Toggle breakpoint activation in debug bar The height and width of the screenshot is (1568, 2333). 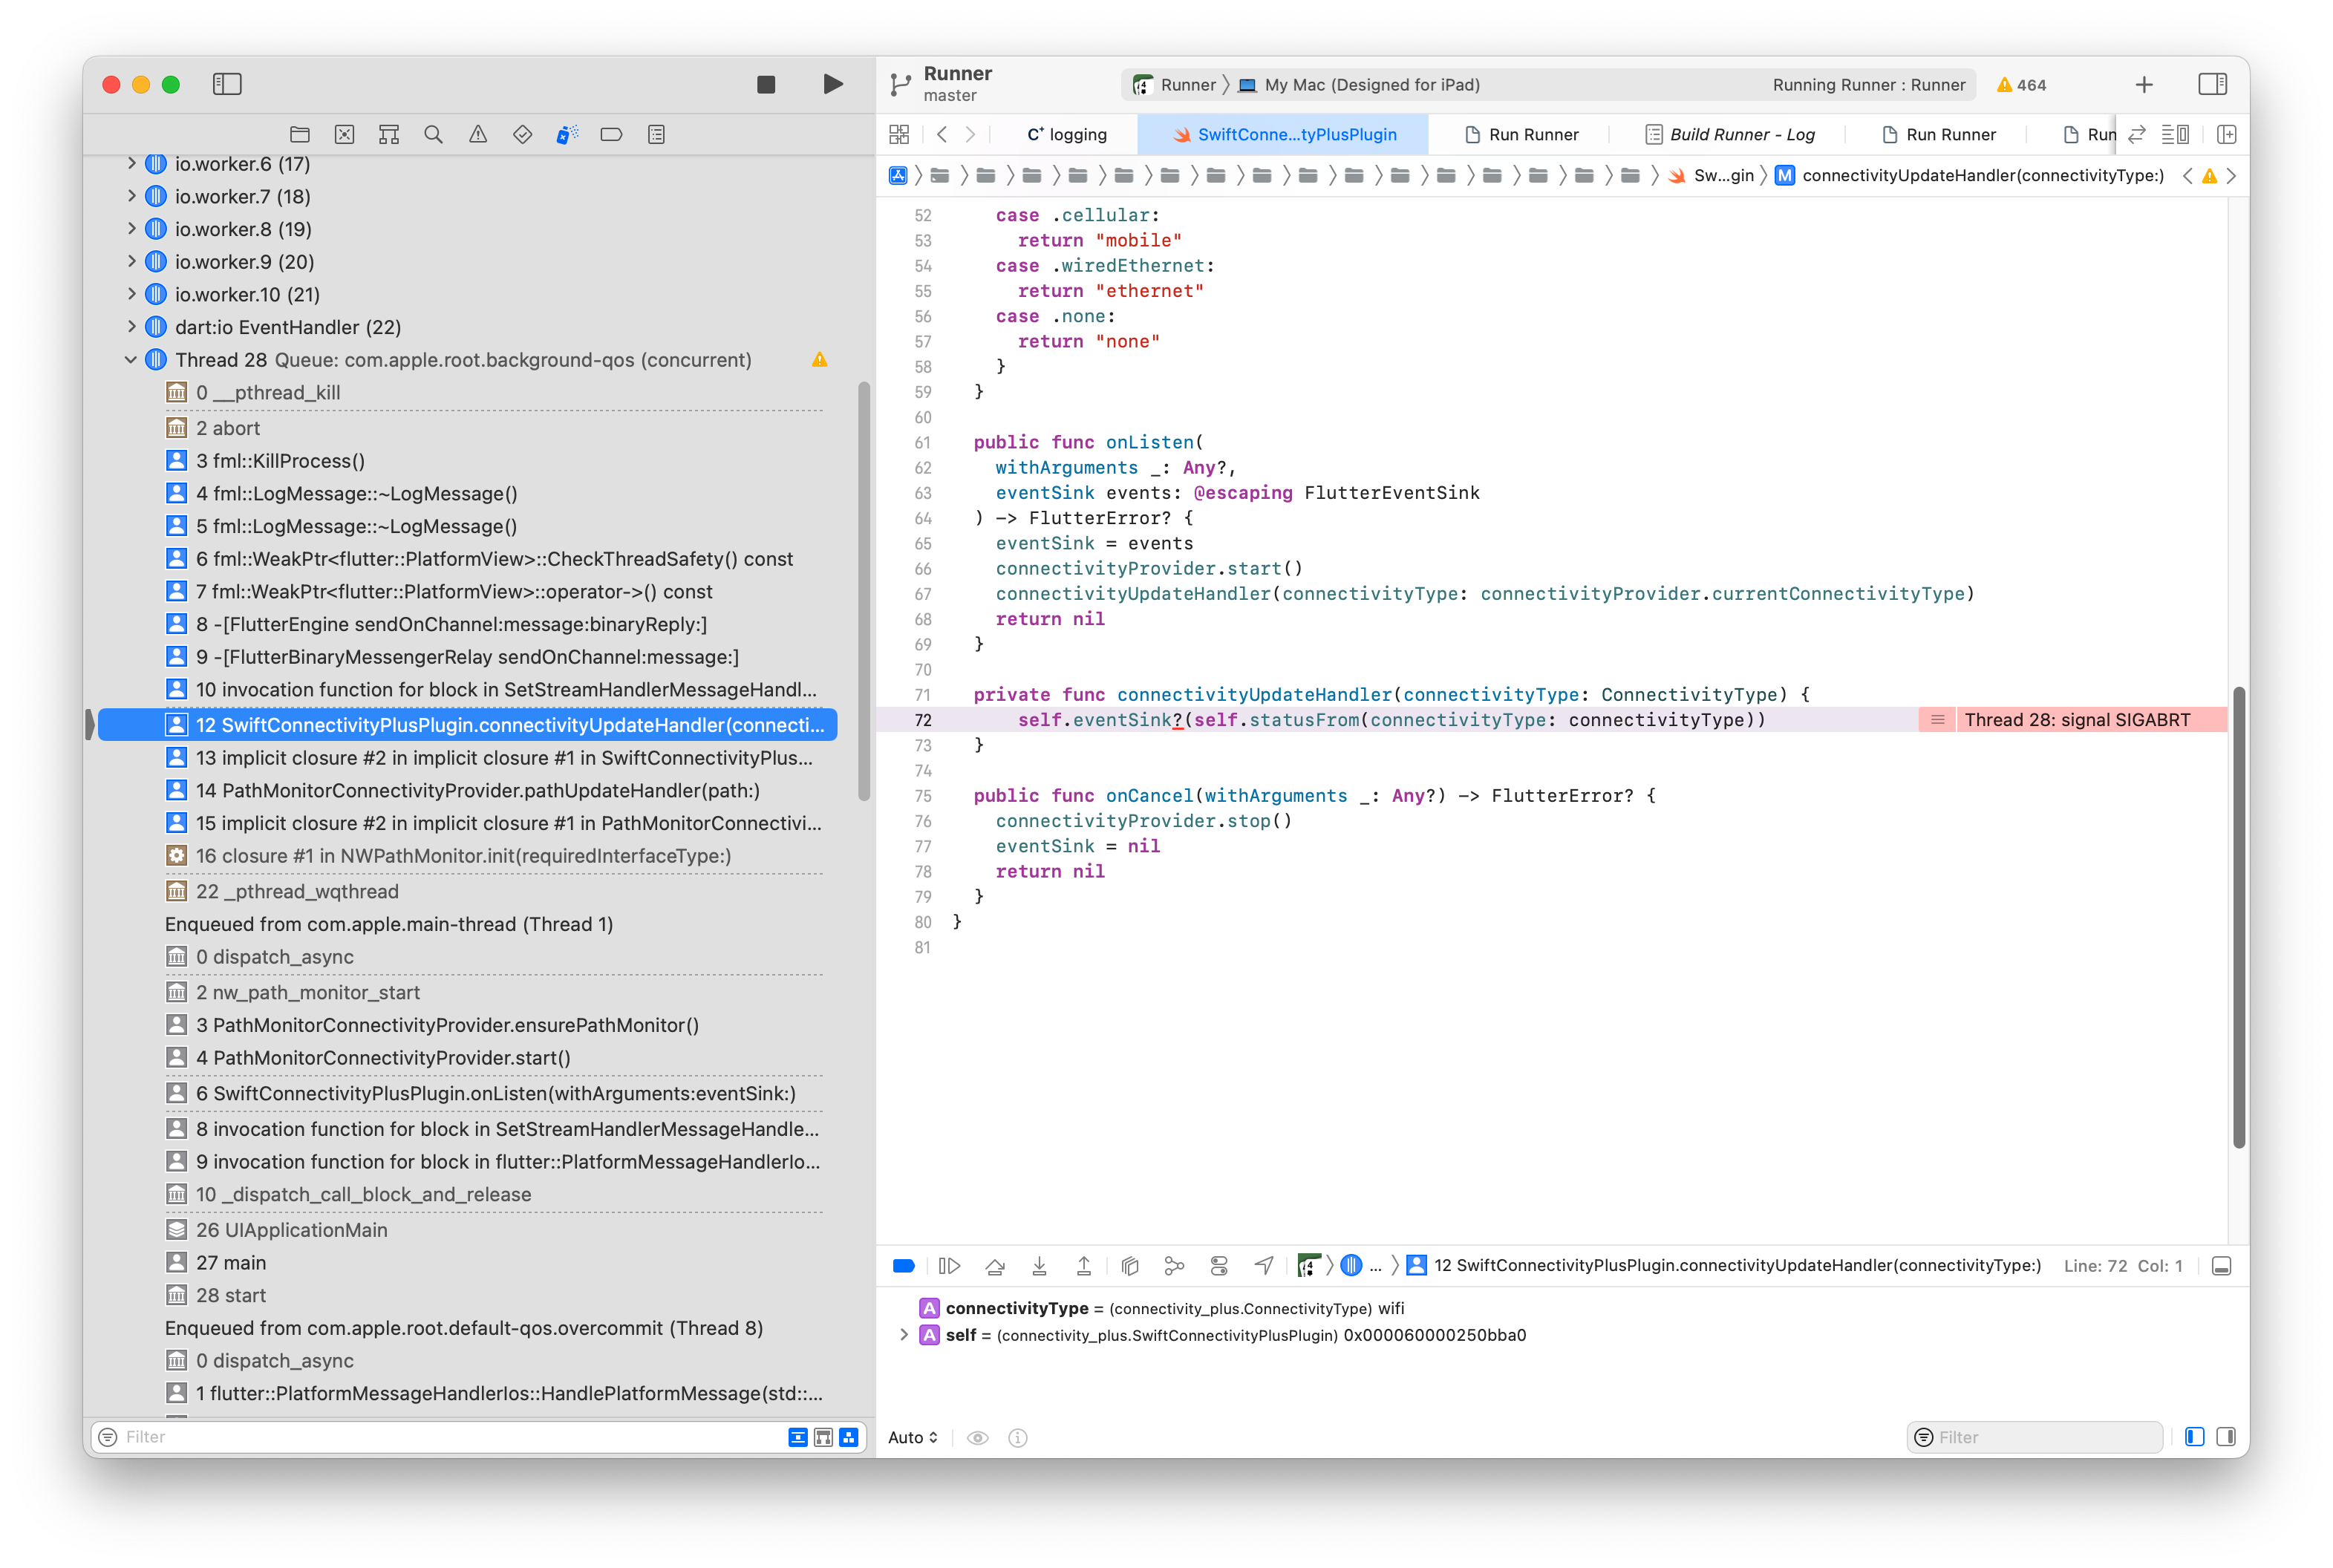click(x=903, y=1265)
